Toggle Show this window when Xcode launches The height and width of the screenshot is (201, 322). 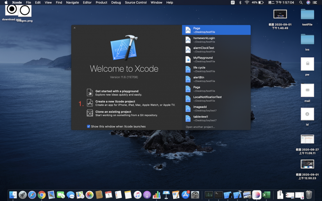tap(88, 126)
